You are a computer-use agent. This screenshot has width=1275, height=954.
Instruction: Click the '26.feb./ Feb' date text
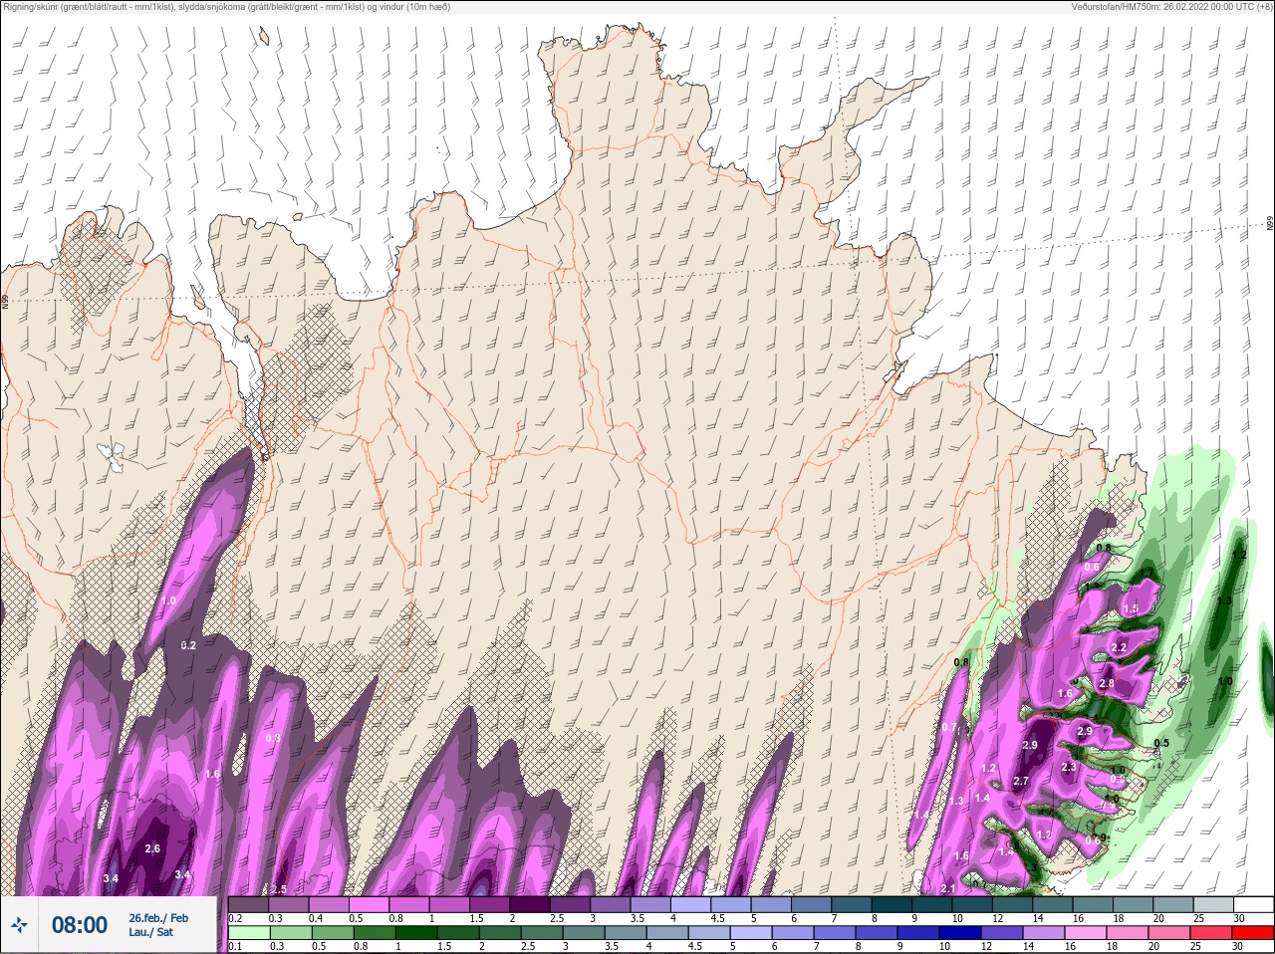(158, 917)
